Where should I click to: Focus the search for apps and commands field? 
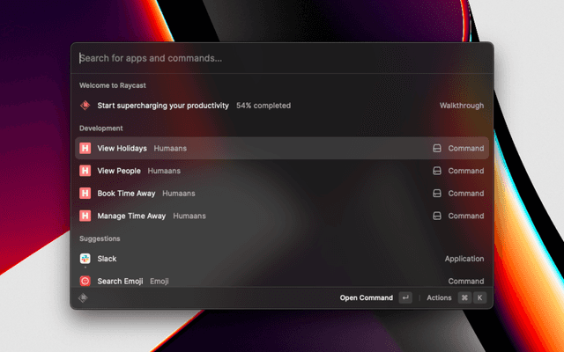(x=264, y=59)
